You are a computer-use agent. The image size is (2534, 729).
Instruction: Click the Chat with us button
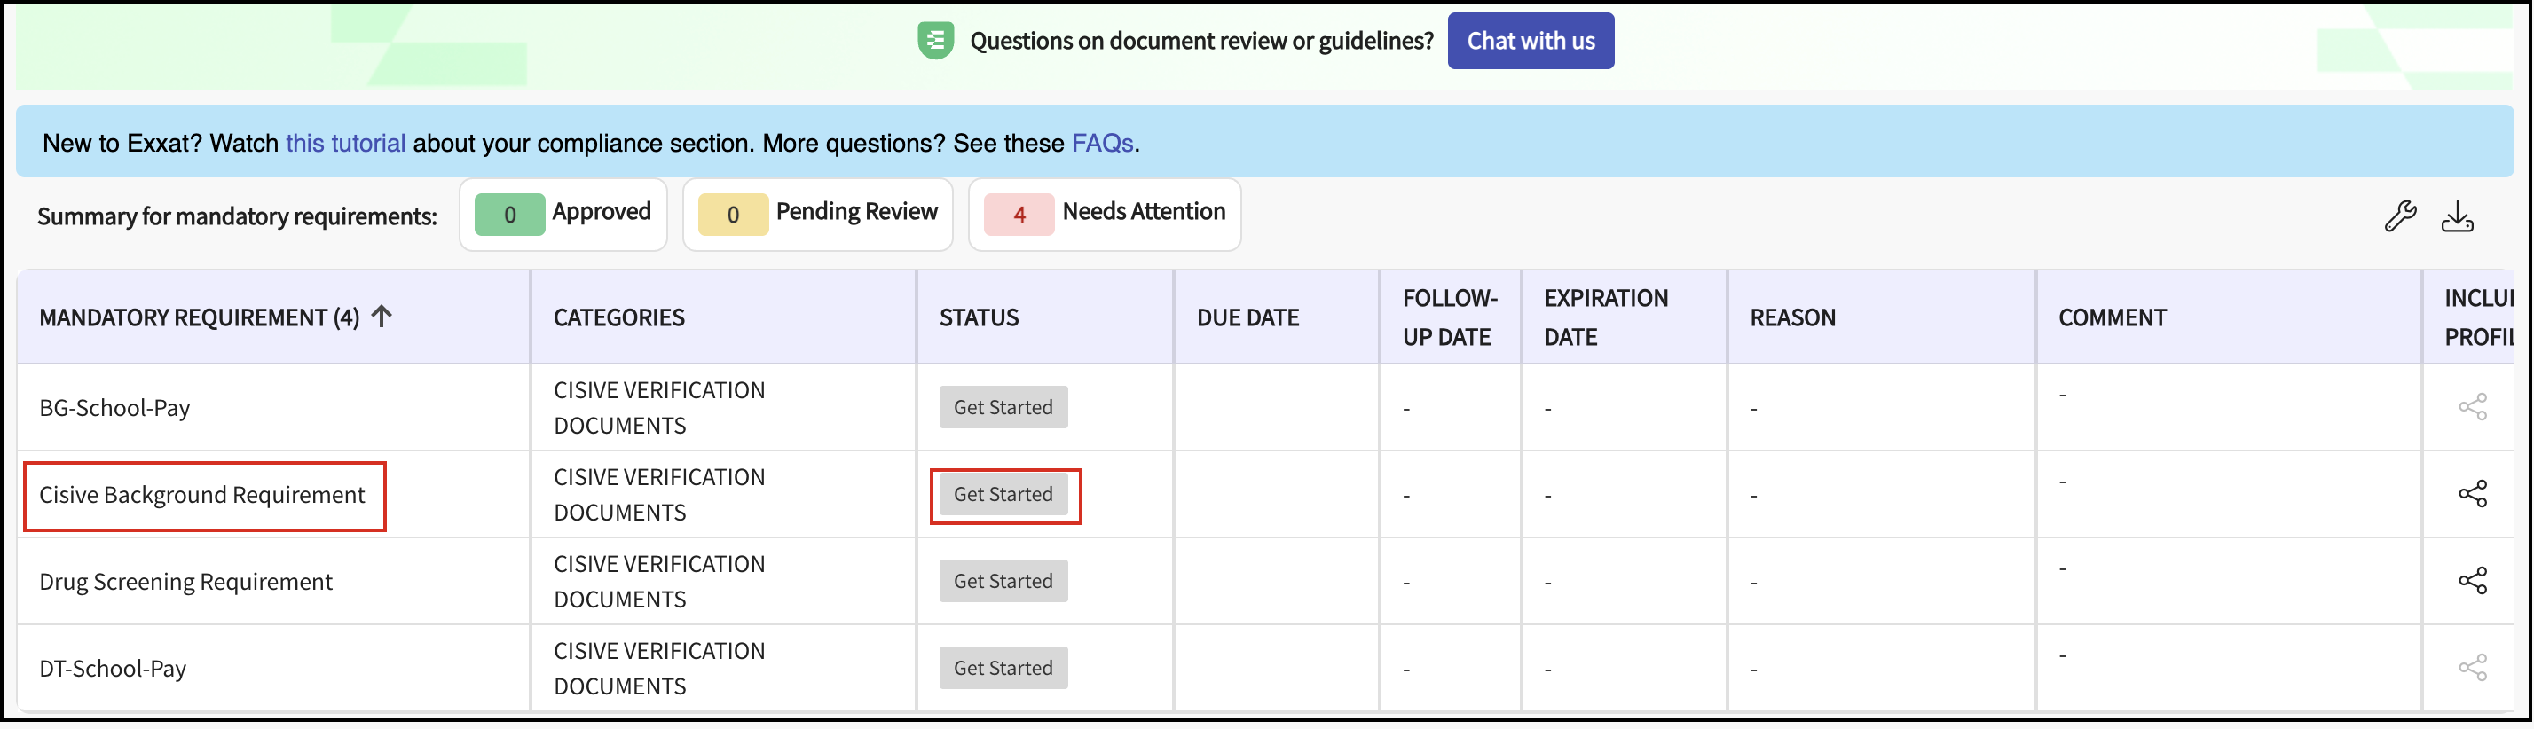pos(1531,40)
